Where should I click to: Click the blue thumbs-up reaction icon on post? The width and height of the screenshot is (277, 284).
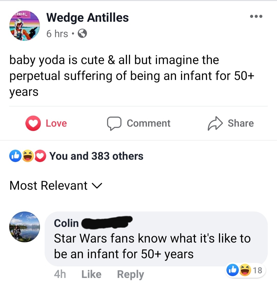click(14, 156)
